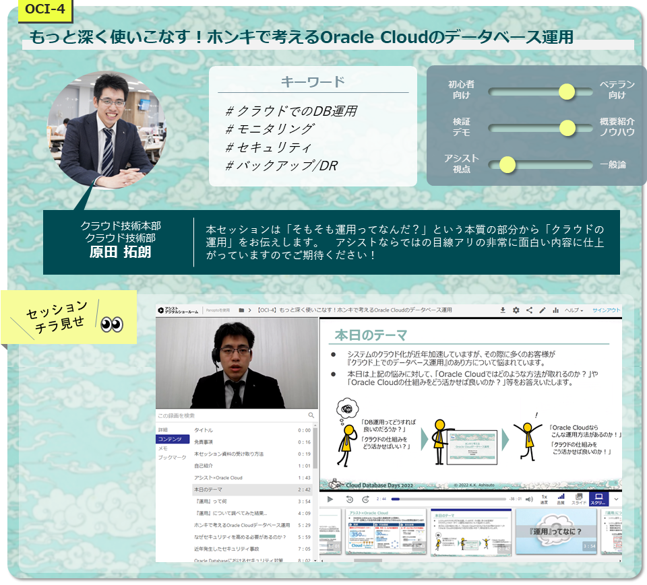
Task: Click the rewind 10 seconds icon
Action: 349,500
